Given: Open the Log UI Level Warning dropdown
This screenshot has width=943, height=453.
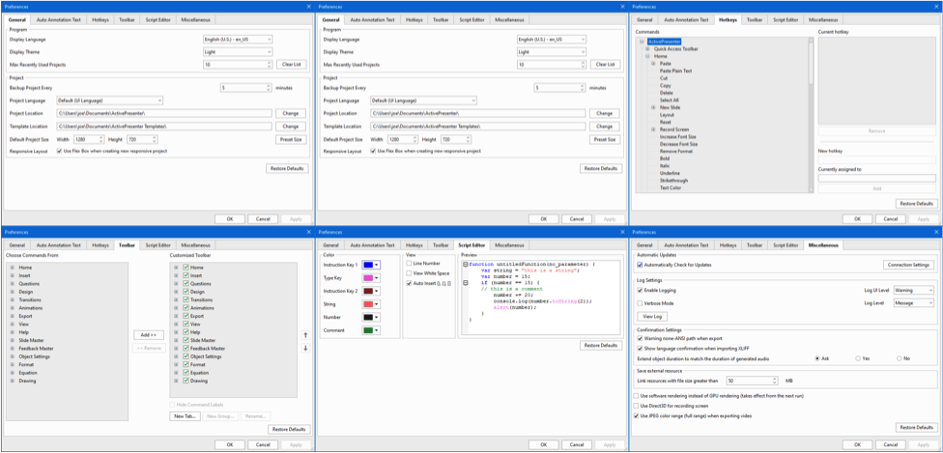Looking at the screenshot, I should [912, 290].
